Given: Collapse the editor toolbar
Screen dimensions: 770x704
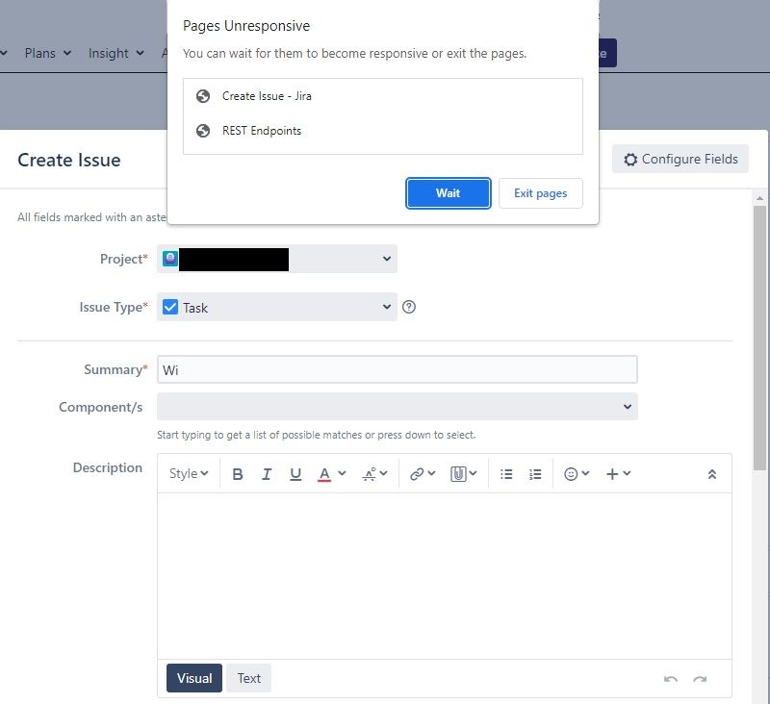Looking at the screenshot, I should tap(711, 474).
